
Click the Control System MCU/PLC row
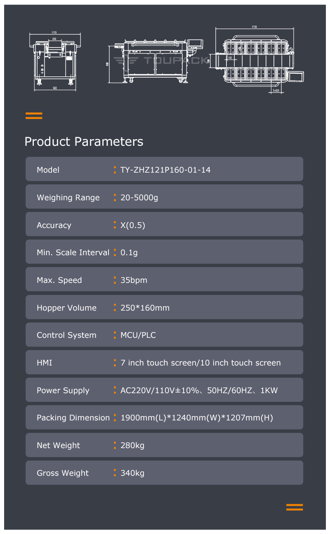[x=164, y=335]
